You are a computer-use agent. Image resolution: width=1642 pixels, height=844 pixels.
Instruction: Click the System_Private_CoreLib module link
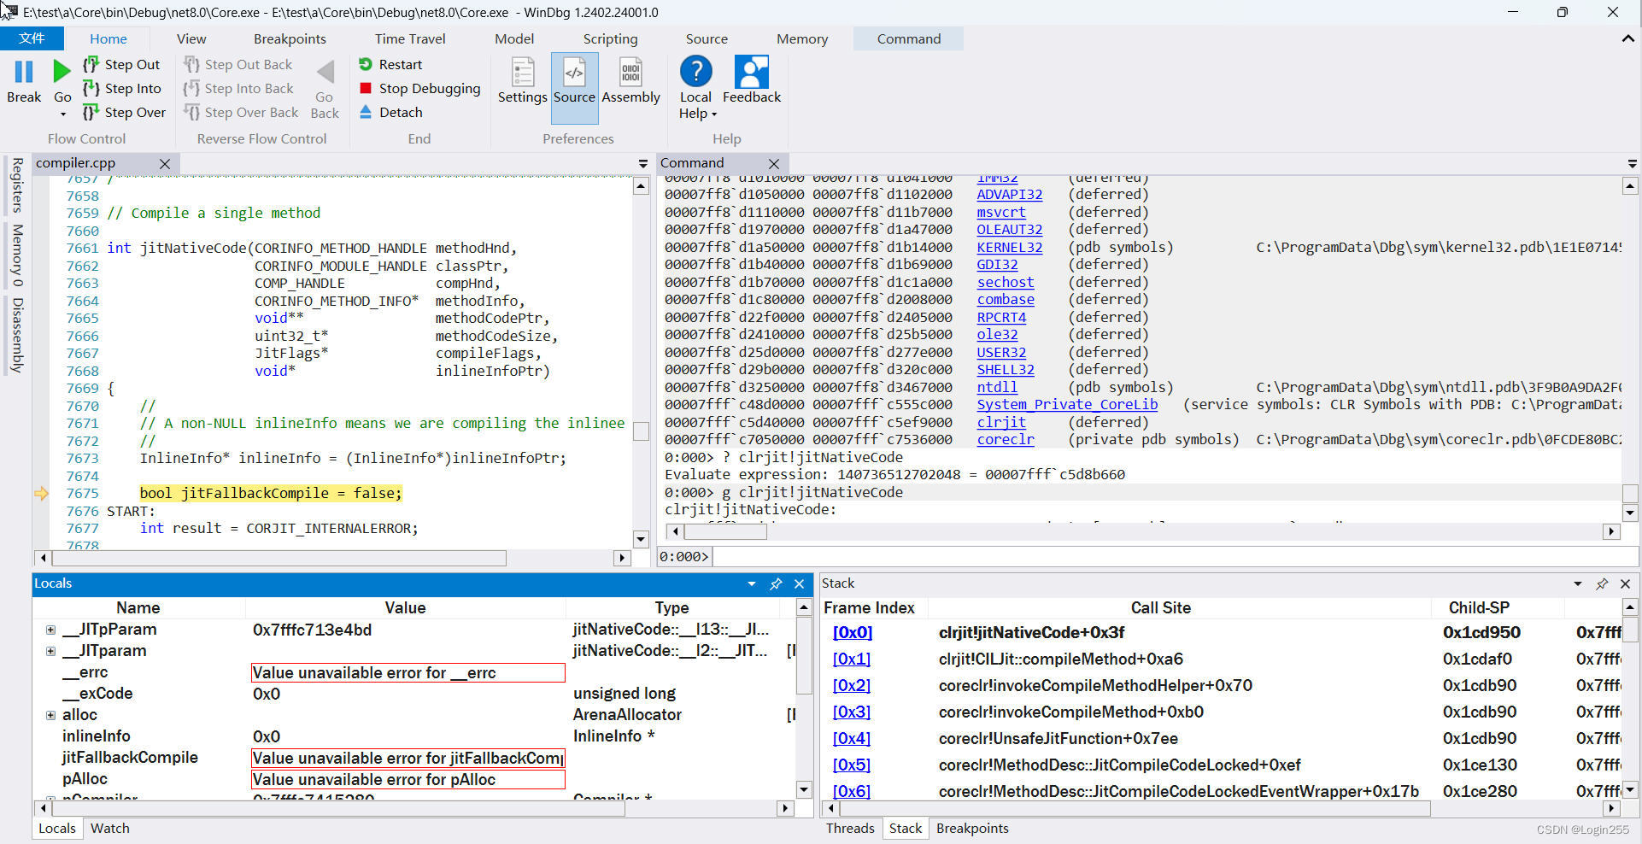[x=1067, y=404]
